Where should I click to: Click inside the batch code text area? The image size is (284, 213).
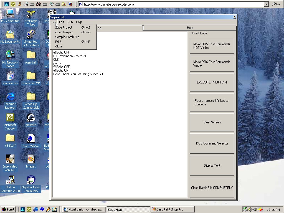pyautogui.click(x=119, y=125)
